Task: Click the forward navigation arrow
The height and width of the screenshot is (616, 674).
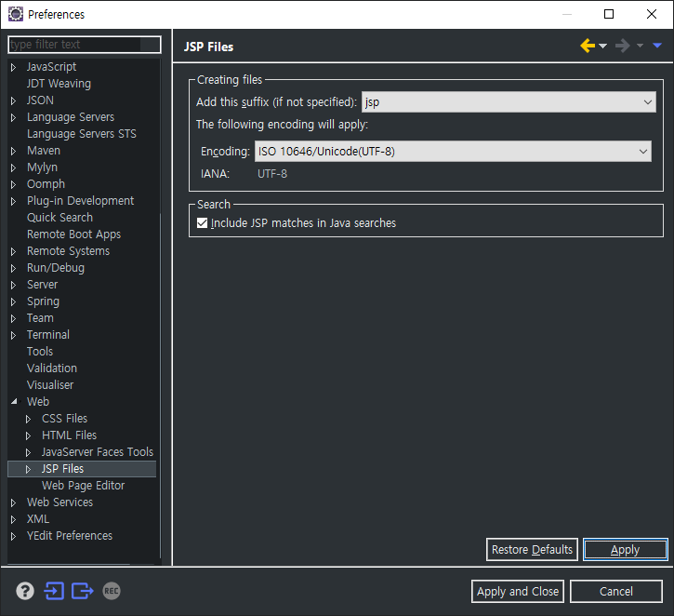Action: 623,46
